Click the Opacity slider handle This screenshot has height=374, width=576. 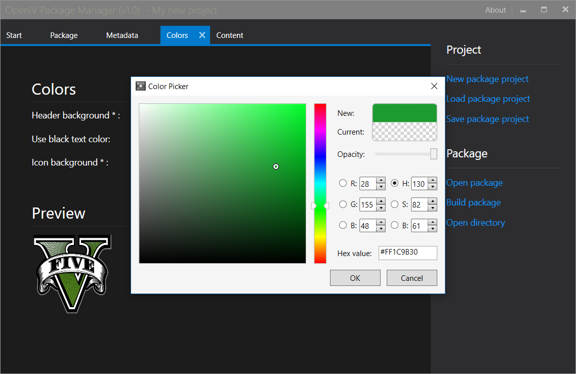coord(434,154)
